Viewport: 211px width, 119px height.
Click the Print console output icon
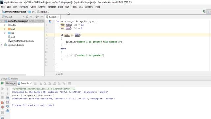(x=8, y=106)
